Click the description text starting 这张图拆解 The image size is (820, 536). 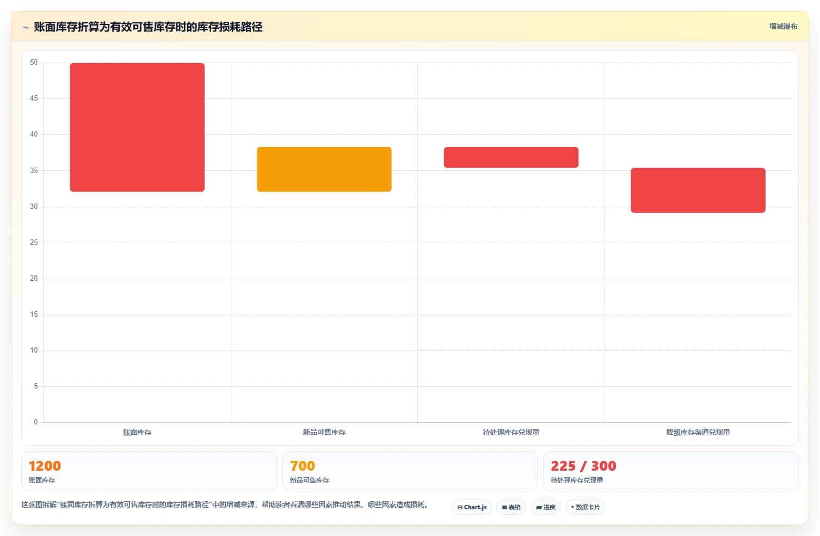click(x=226, y=505)
